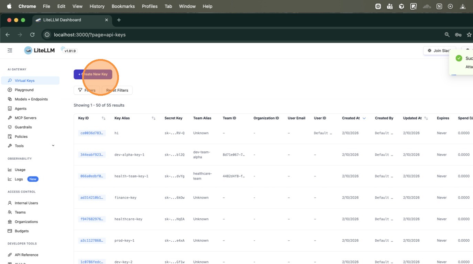
Task: Click the dev-team-alpha team alias
Action: [202, 154]
